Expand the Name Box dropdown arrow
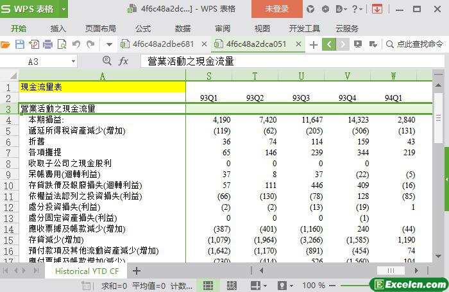 click(73, 62)
